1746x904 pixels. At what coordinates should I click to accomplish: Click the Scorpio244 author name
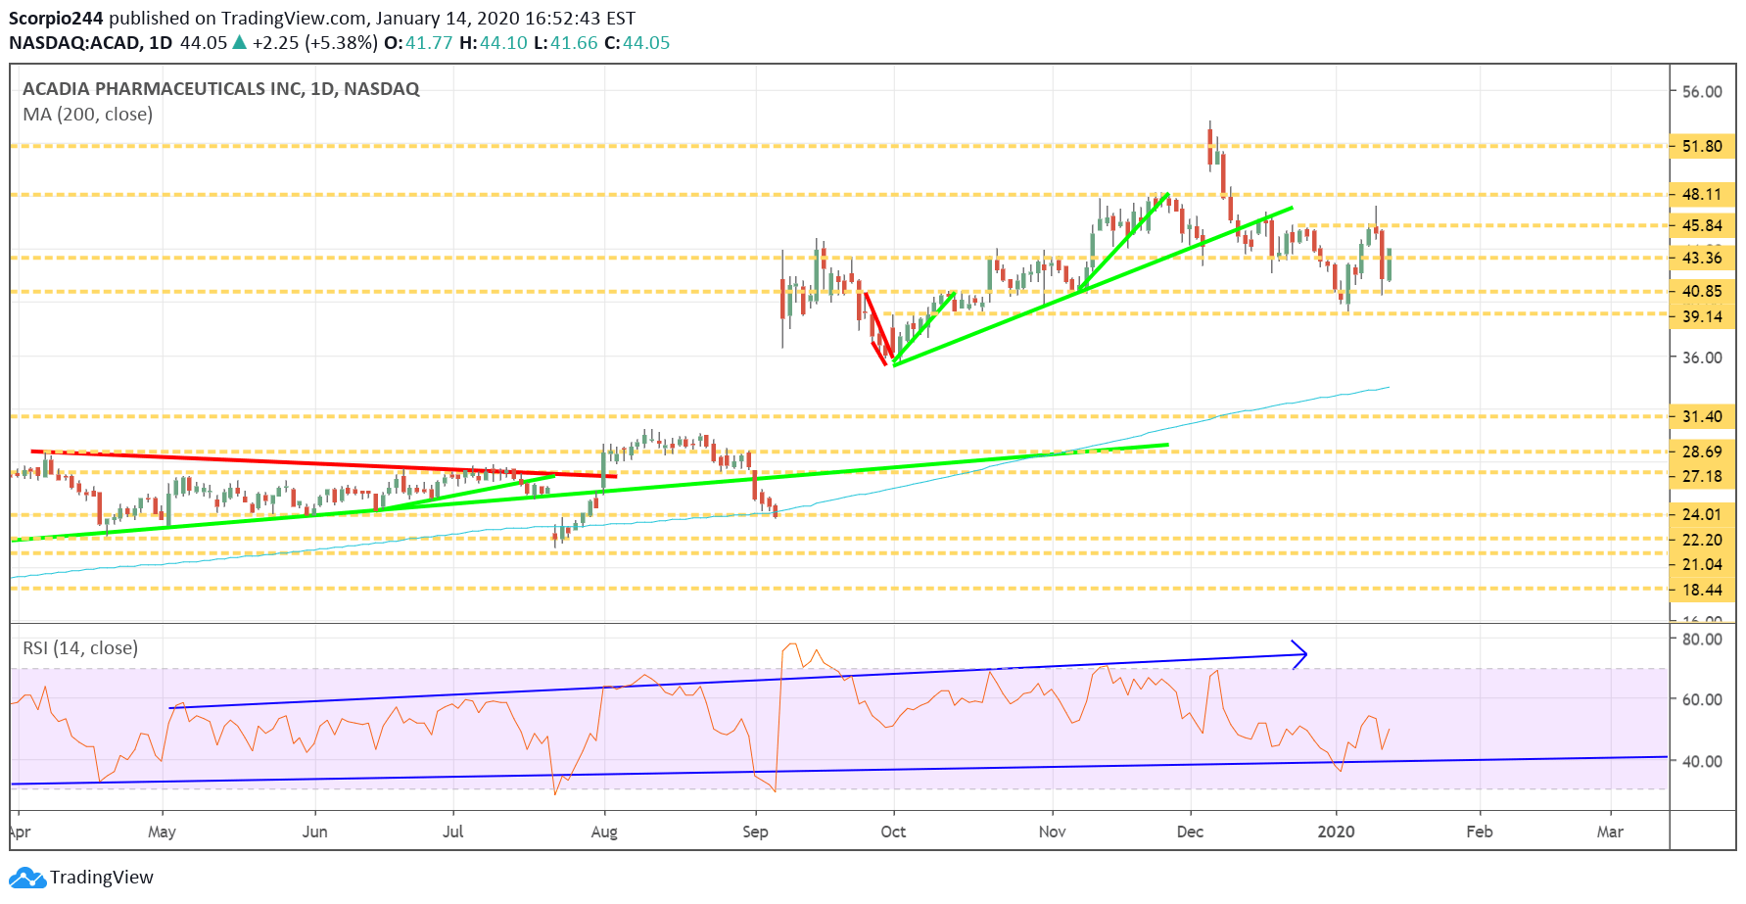pyautogui.click(x=56, y=19)
